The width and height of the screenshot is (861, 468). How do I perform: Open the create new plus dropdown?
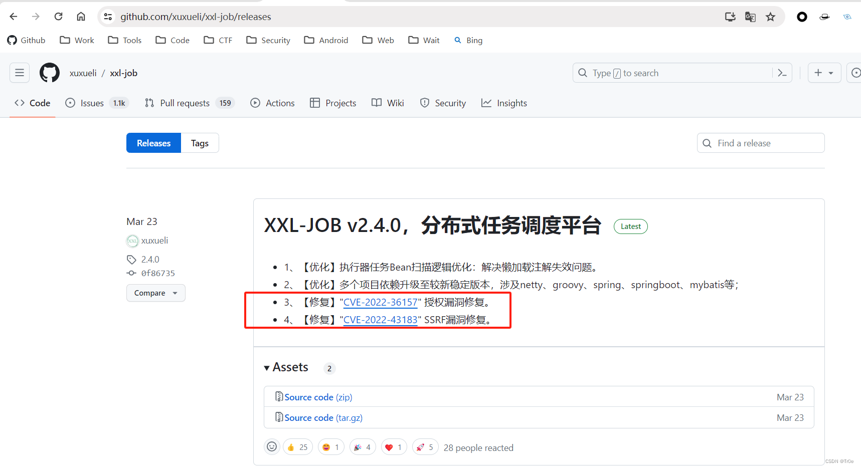click(x=824, y=73)
